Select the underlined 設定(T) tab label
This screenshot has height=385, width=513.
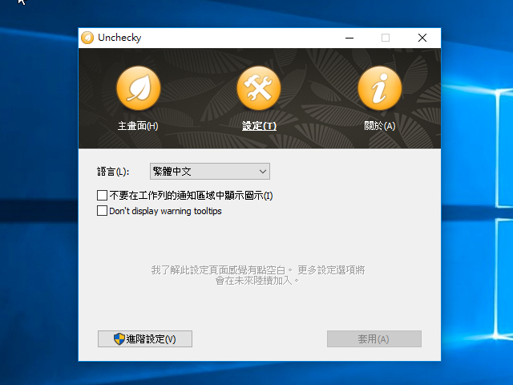point(259,126)
